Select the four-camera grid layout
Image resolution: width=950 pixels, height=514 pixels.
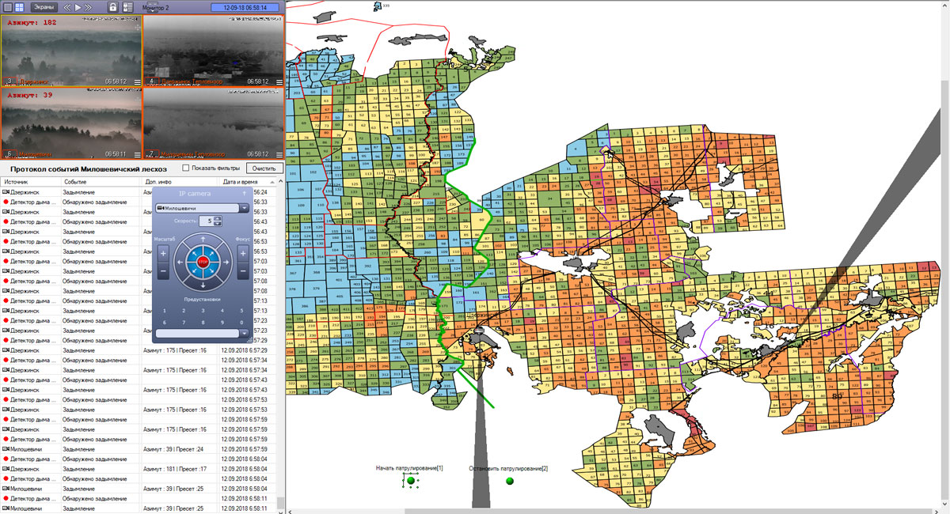tap(19, 6)
